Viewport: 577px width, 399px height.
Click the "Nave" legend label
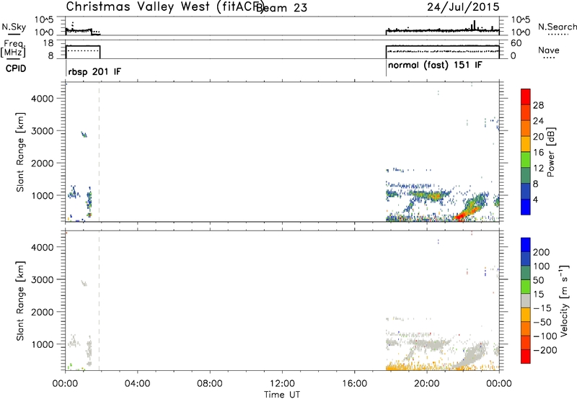coord(549,50)
